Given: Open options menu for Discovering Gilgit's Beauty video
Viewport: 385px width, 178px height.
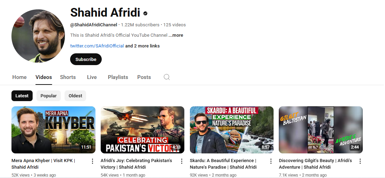Looking at the screenshot, I should [360, 161].
